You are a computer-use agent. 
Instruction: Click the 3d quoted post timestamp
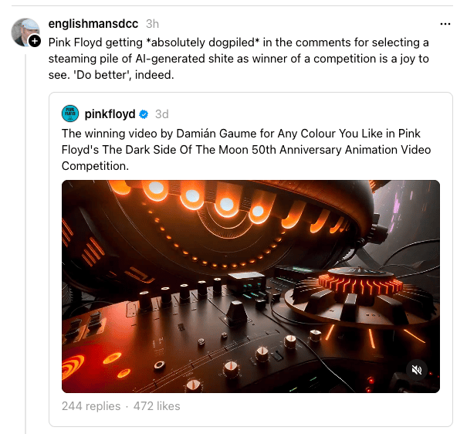pyautogui.click(x=162, y=114)
